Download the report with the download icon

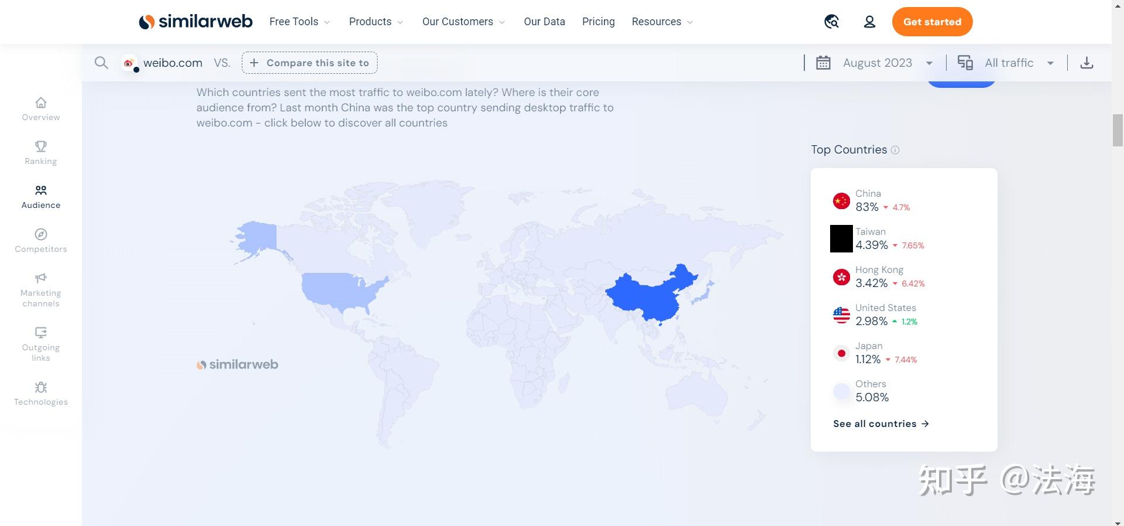pos(1087,63)
